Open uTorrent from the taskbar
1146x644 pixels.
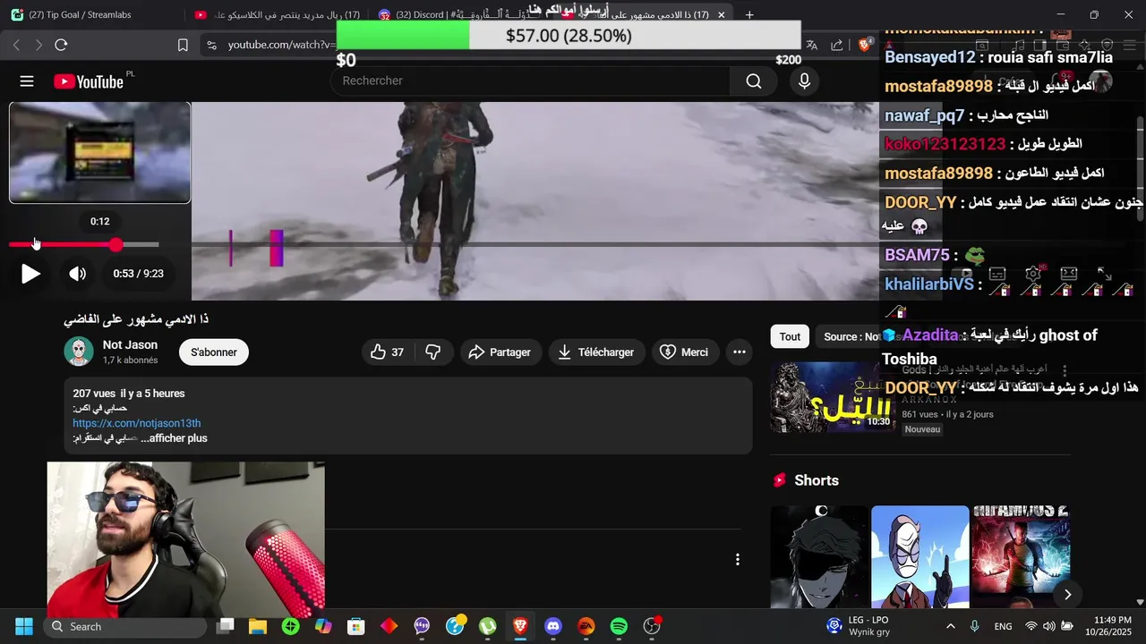(487, 626)
